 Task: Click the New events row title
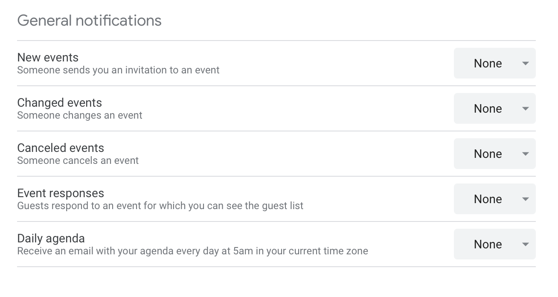tap(48, 58)
